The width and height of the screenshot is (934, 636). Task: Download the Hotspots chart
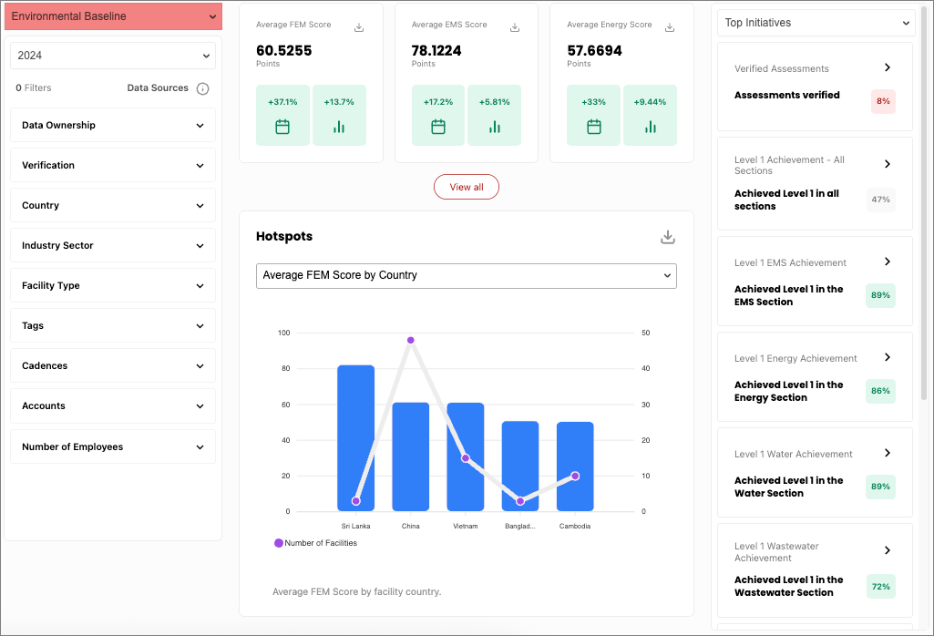click(x=668, y=236)
